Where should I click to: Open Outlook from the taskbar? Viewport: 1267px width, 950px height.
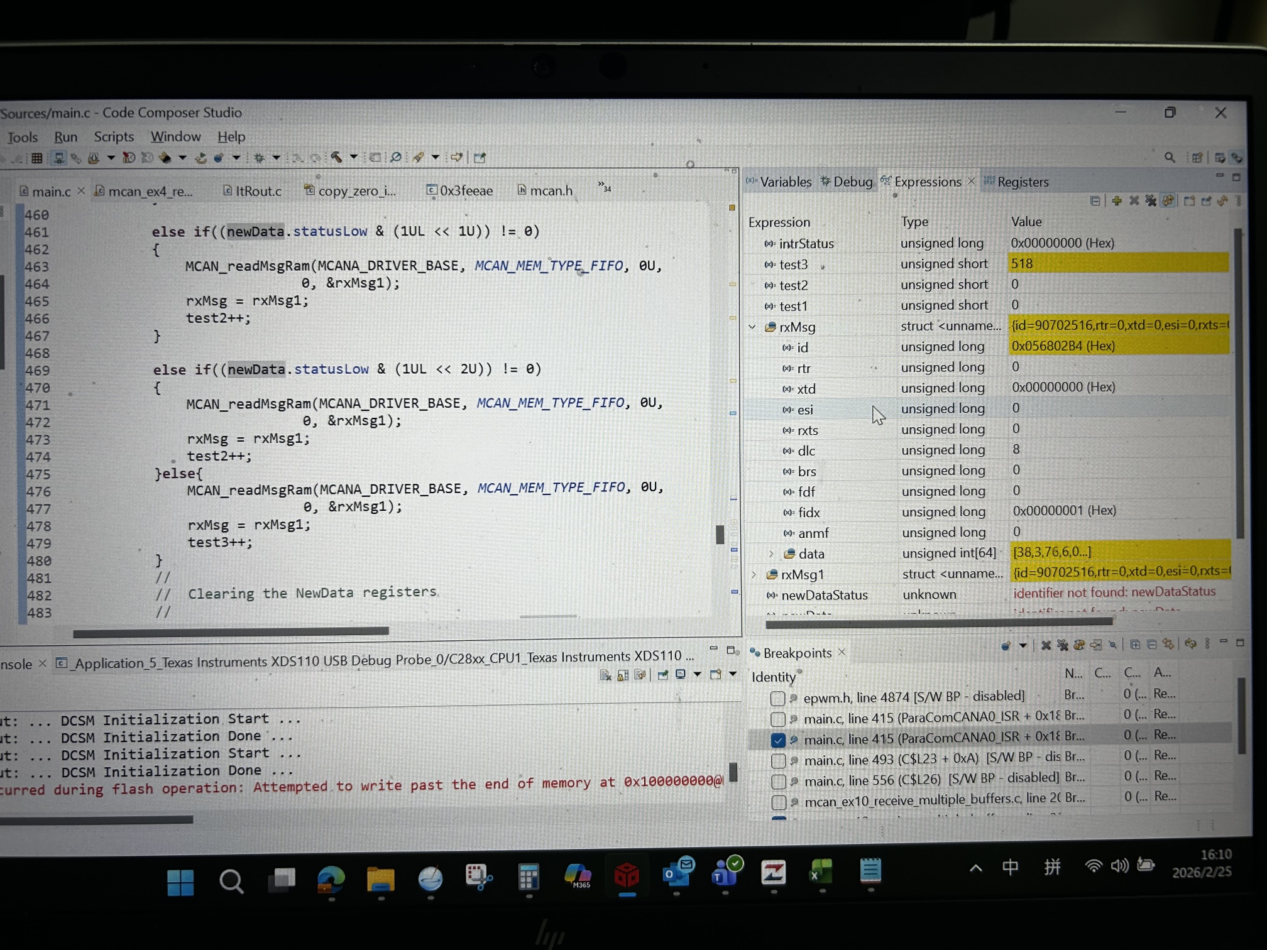[x=677, y=873]
